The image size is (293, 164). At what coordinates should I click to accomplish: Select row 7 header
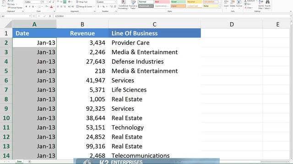[x=6, y=90]
